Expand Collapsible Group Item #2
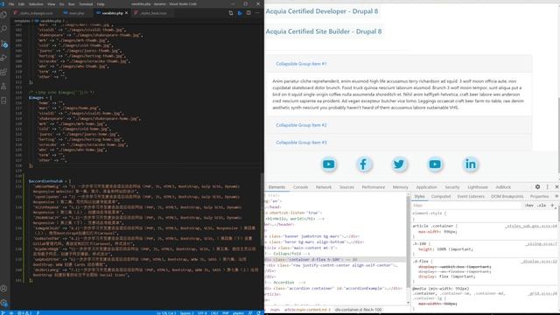This screenshot has height=315, width=560. (301, 125)
